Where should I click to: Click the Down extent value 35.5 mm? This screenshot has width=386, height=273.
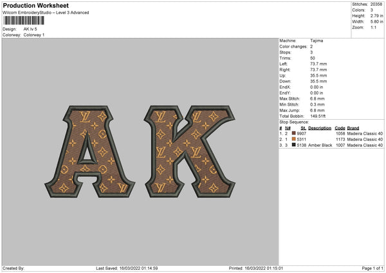(318, 81)
